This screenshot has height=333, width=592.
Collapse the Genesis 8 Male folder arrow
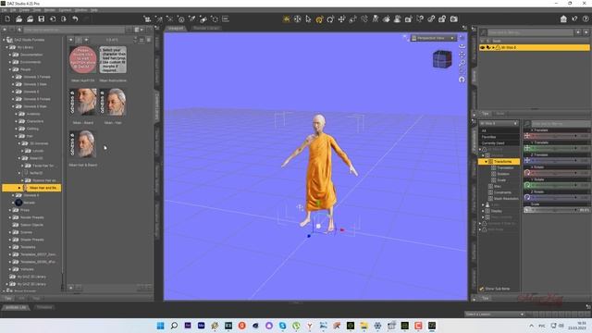click(x=13, y=106)
